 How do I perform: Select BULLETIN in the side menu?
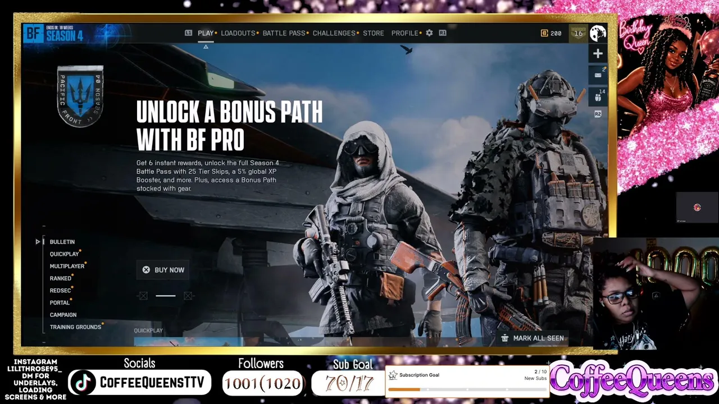point(62,242)
